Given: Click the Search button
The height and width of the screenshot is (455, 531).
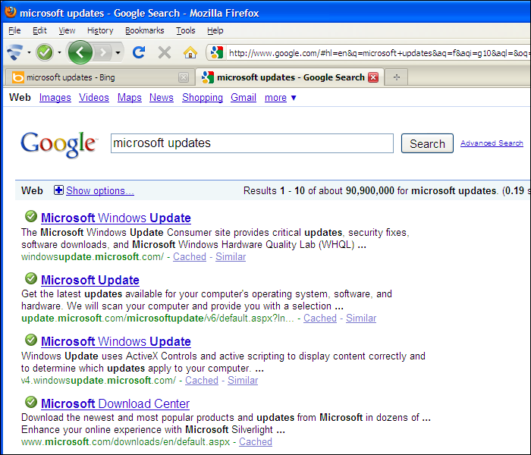Looking at the screenshot, I should 427,143.
